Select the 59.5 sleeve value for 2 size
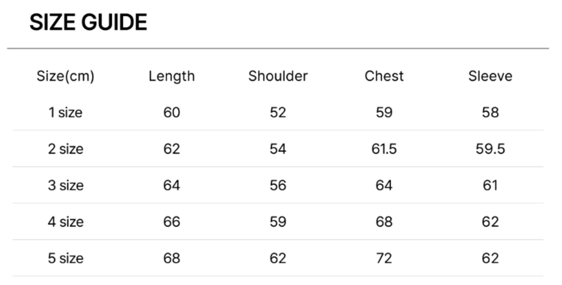Screen dimensions: 562x285 490,149
